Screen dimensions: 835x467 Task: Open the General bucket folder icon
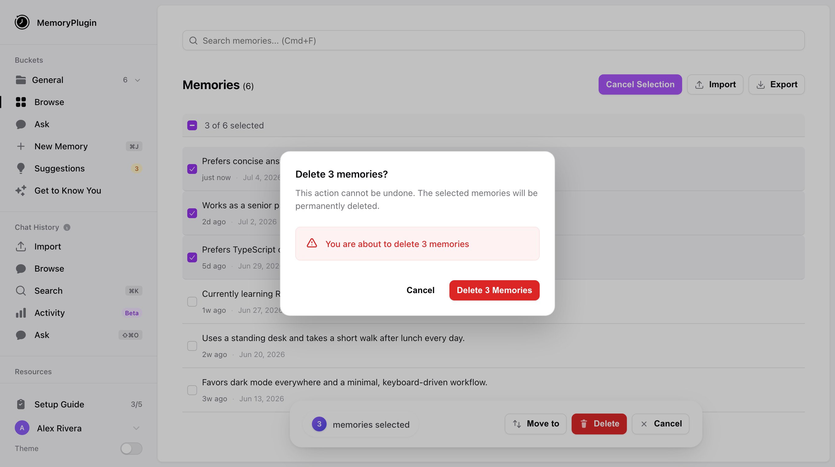click(x=21, y=80)
